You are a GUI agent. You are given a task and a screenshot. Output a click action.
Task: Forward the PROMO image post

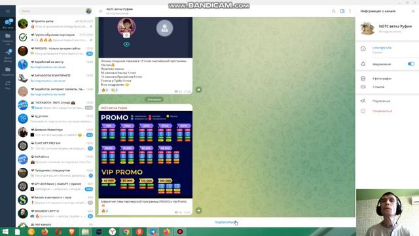(198, 210)
